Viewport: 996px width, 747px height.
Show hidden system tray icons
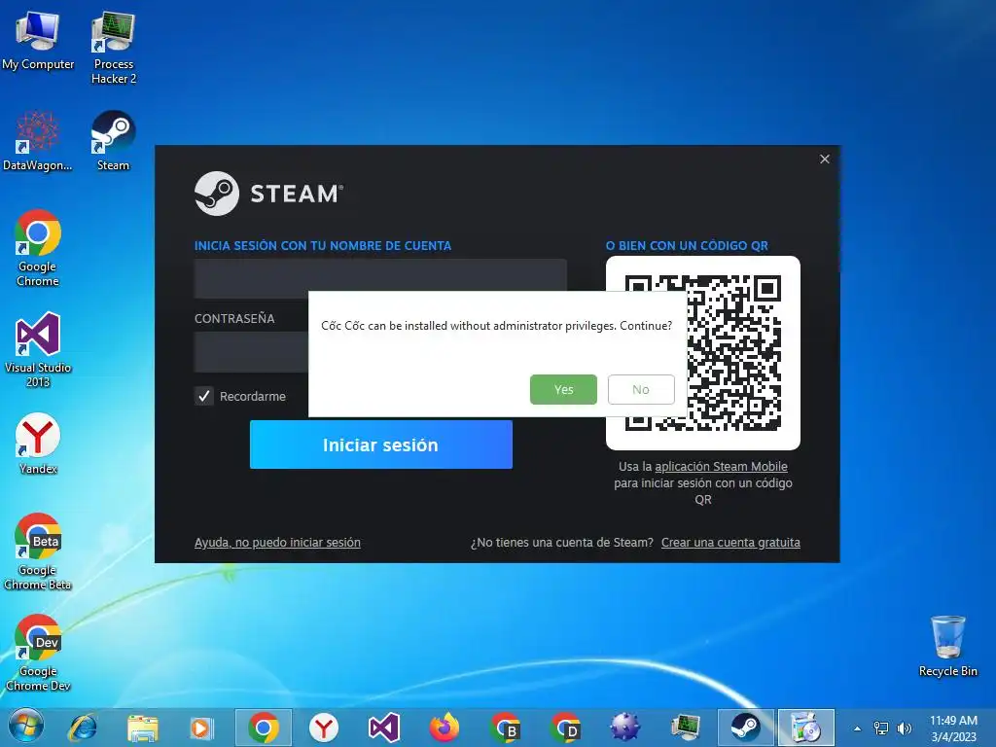point(858,729)
